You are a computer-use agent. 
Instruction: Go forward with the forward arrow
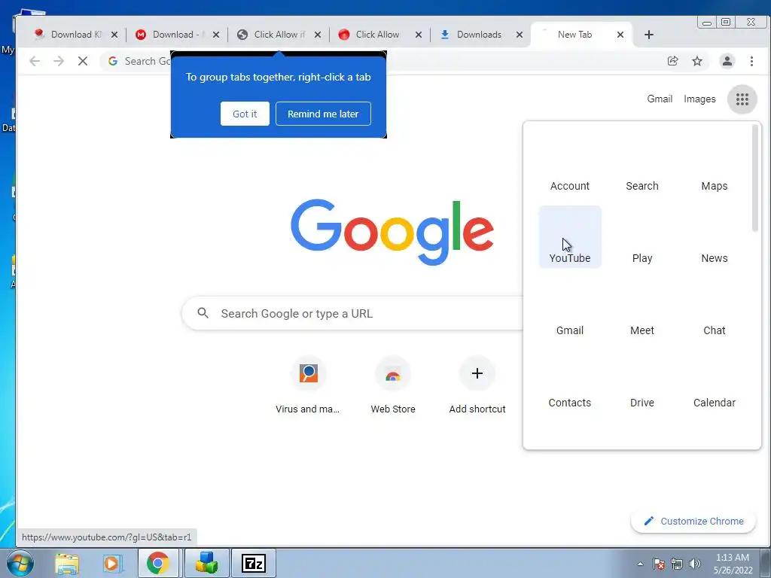tap(59, 61)
